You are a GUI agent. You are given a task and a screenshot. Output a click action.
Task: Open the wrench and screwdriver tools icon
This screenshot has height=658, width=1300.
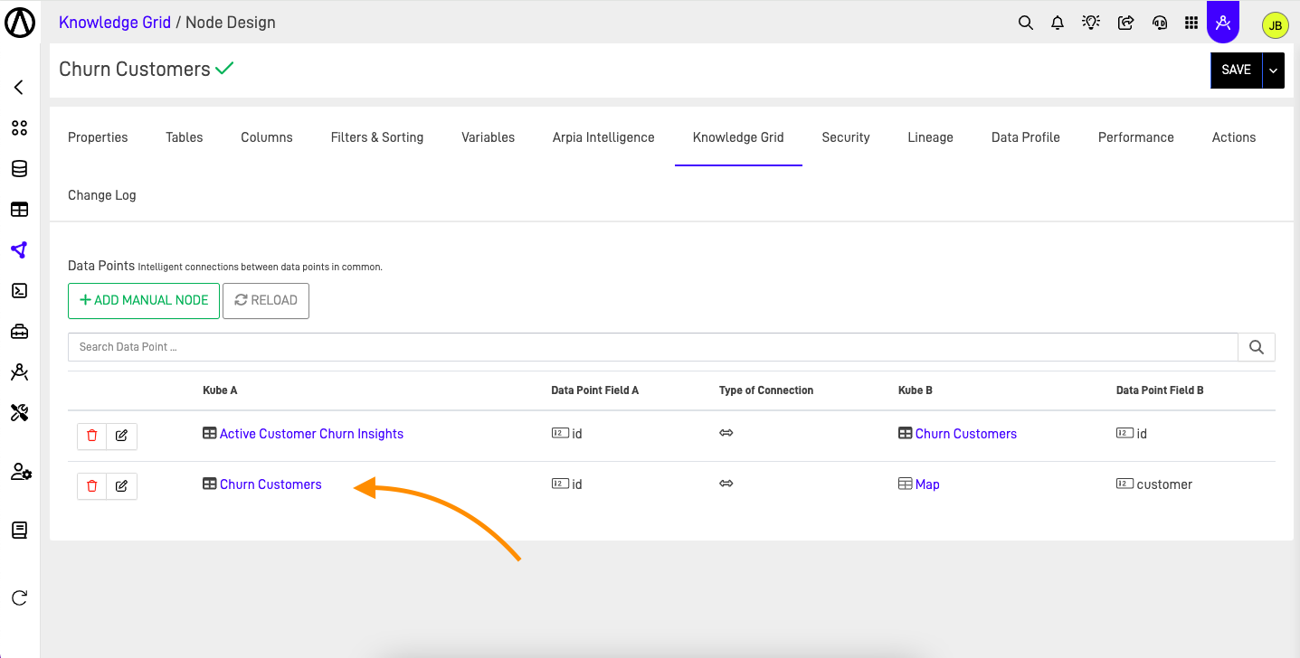[x=19, y=413]
